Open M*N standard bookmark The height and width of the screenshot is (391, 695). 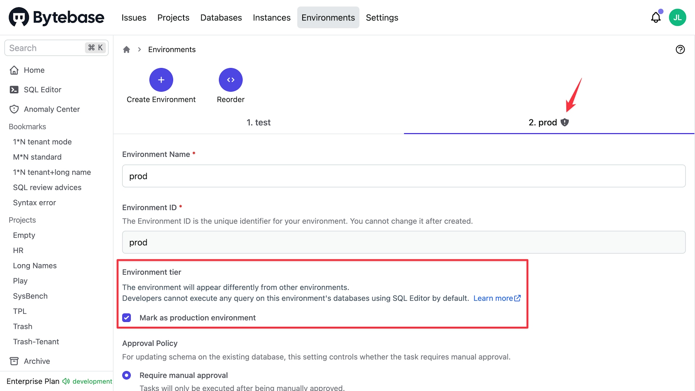click(37, 157)
